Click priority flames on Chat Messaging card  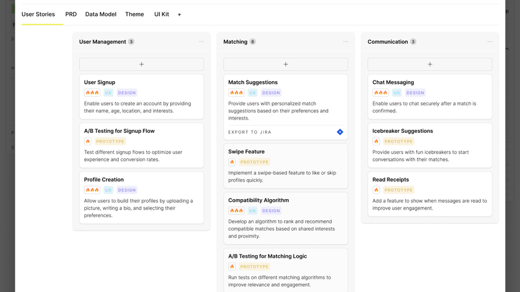(x=381, y=93)
